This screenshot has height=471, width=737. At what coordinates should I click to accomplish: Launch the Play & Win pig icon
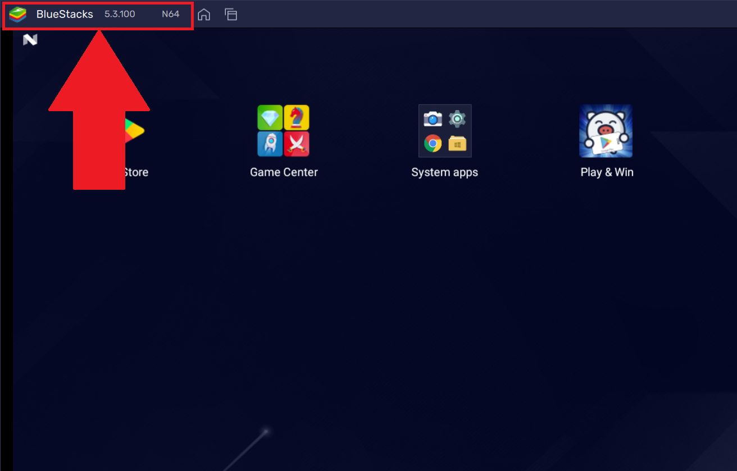pos(606,131)
